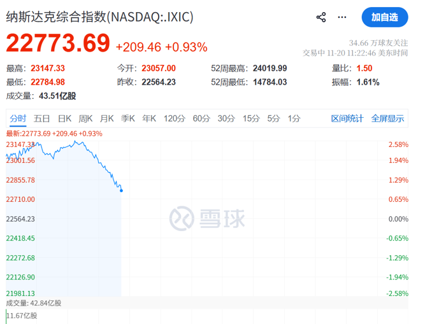Select the 季K quarterly chart tab
Viewport: 425px width, 324px height.
(x=128, y=118)
